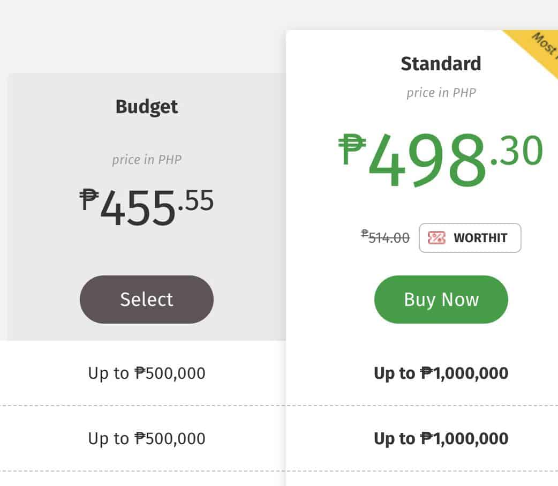Screen dimensions: 558x486
Task: Click "price in PHP" under Budget
Action: click(147, 160)
